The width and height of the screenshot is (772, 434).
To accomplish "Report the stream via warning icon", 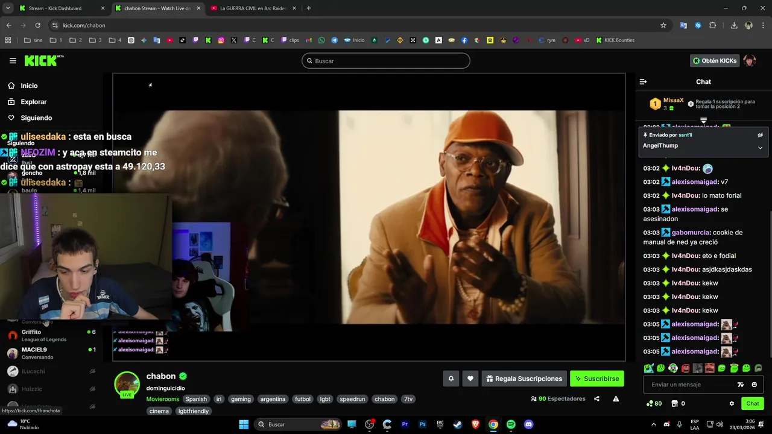I will click(x=616, y=398).
